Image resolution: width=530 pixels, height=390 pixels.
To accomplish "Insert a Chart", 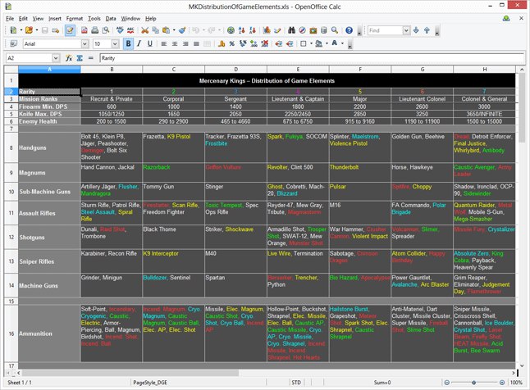I will (267, 30).
